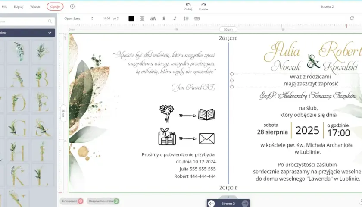Toggle bold text formatting
The image size is (362, 207).
(x=164, y=19)
